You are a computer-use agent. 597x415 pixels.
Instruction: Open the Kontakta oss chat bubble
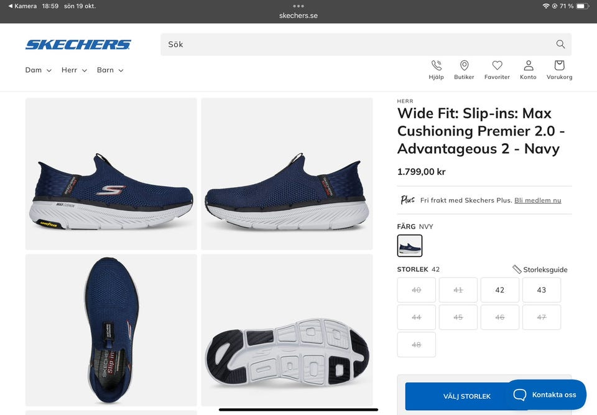tap(545, 394)
